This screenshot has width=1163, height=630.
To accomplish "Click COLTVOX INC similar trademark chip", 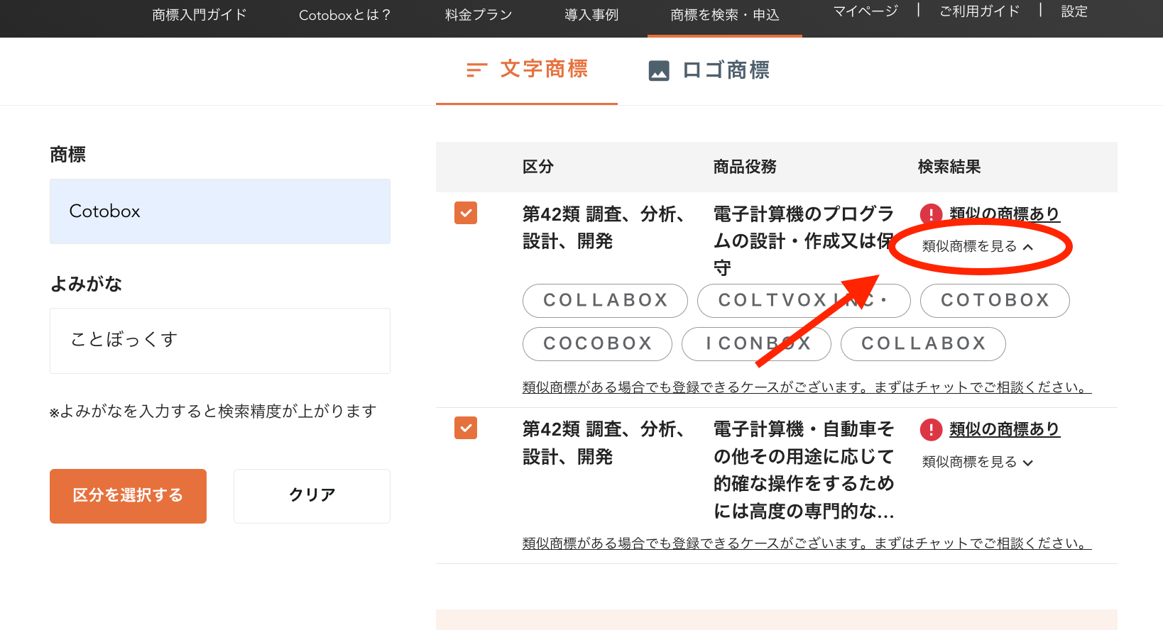I will pyautogui.click(x=804, y=301).
